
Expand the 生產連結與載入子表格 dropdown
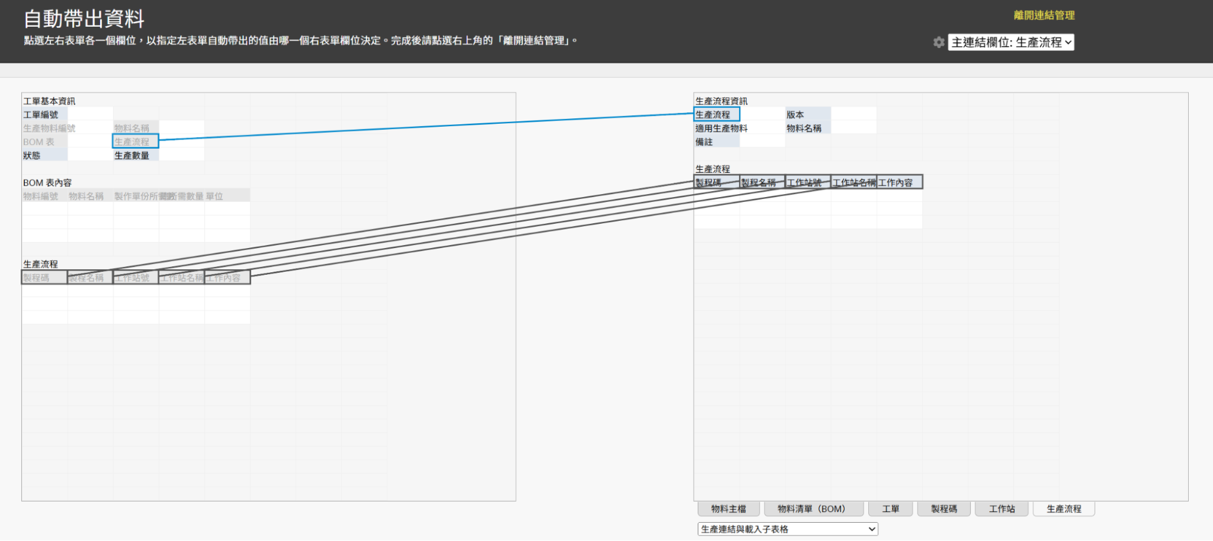click(787, 529)
